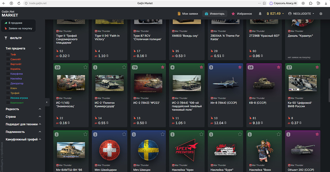
Task: Select В продаже view
Action: pyautogui.click(x=13, y=23)
